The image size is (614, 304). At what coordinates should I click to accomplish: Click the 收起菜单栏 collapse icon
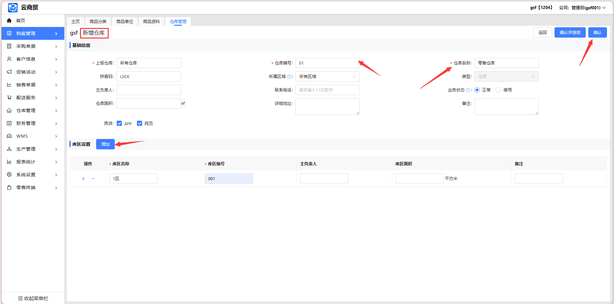20,299
